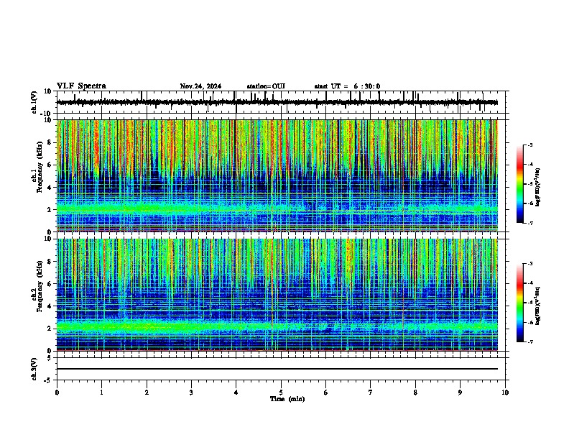This screenshot has height=440, width=569.
Task: Click time axis tick label "2"
Action: tap(147, 393)
